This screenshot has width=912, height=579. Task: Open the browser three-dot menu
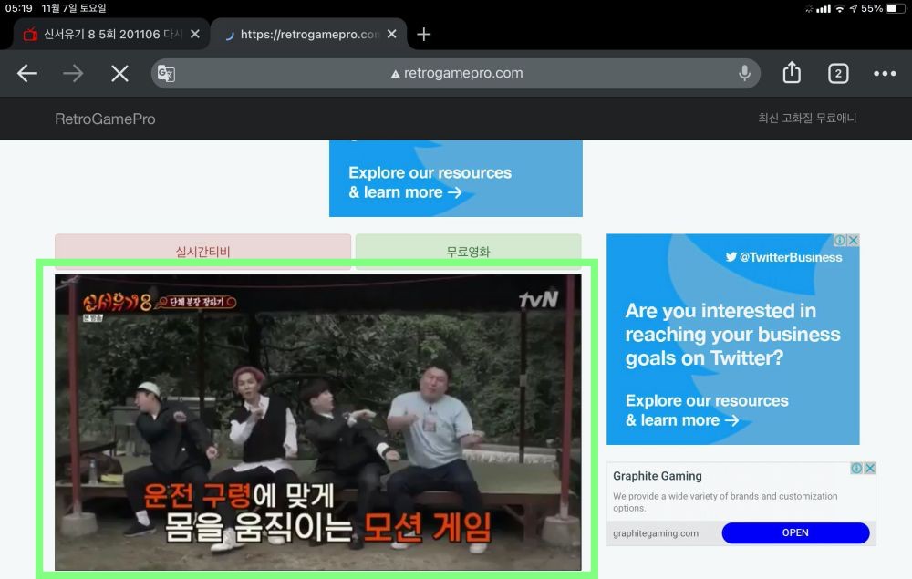885,74
